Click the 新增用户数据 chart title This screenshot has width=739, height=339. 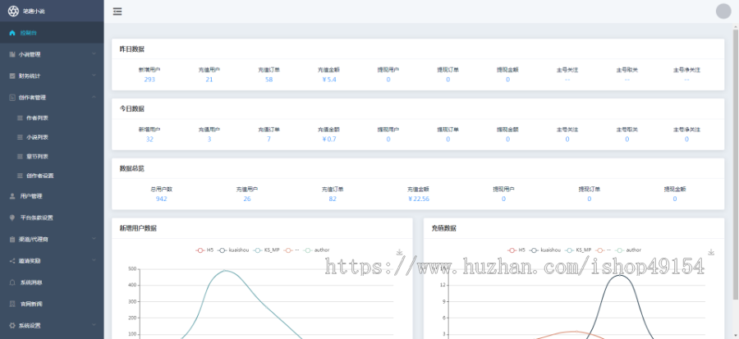coord(138,228)
